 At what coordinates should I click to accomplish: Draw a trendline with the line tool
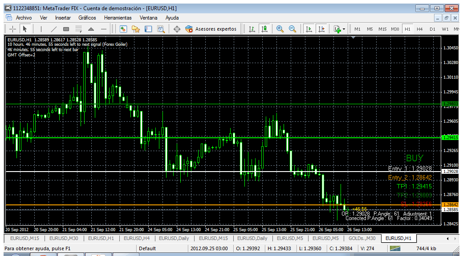point(54,29)
